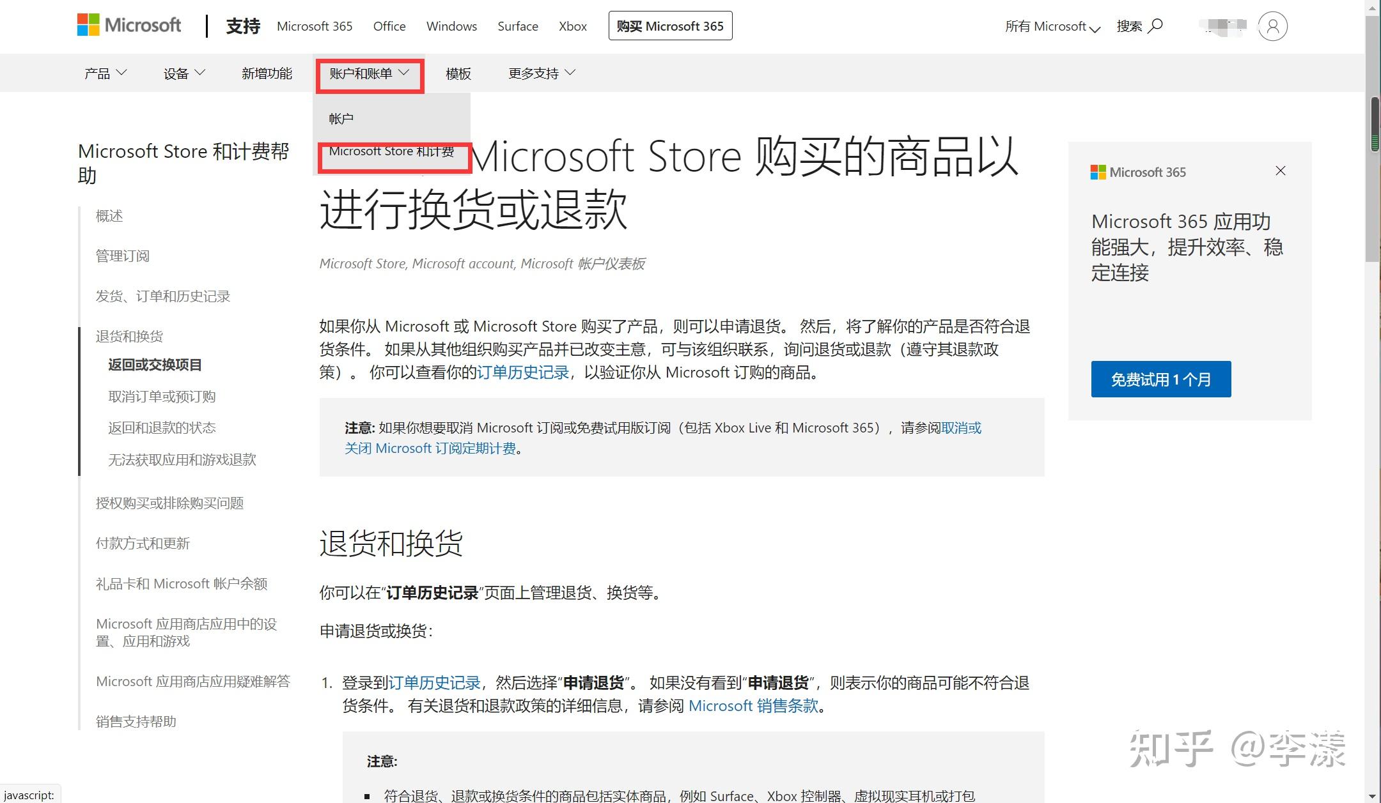Select 无法获取应用和游戏退款 sidebar item
1381x803 pixels.
[182, 460]
